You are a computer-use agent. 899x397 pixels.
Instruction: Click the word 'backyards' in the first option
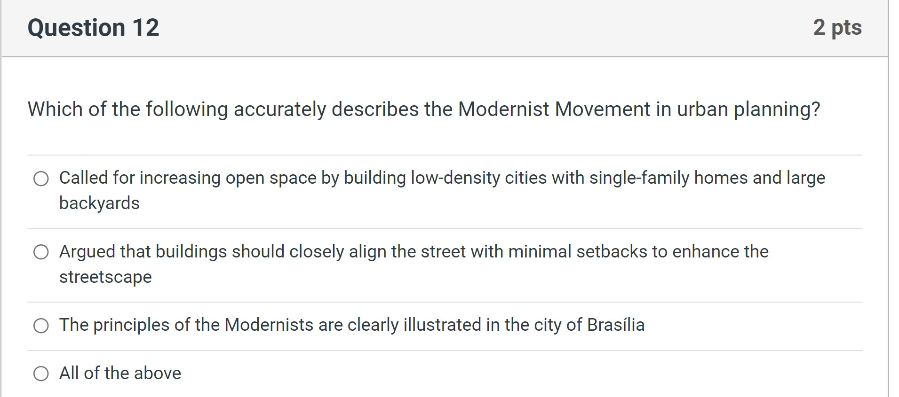point(99,203)
